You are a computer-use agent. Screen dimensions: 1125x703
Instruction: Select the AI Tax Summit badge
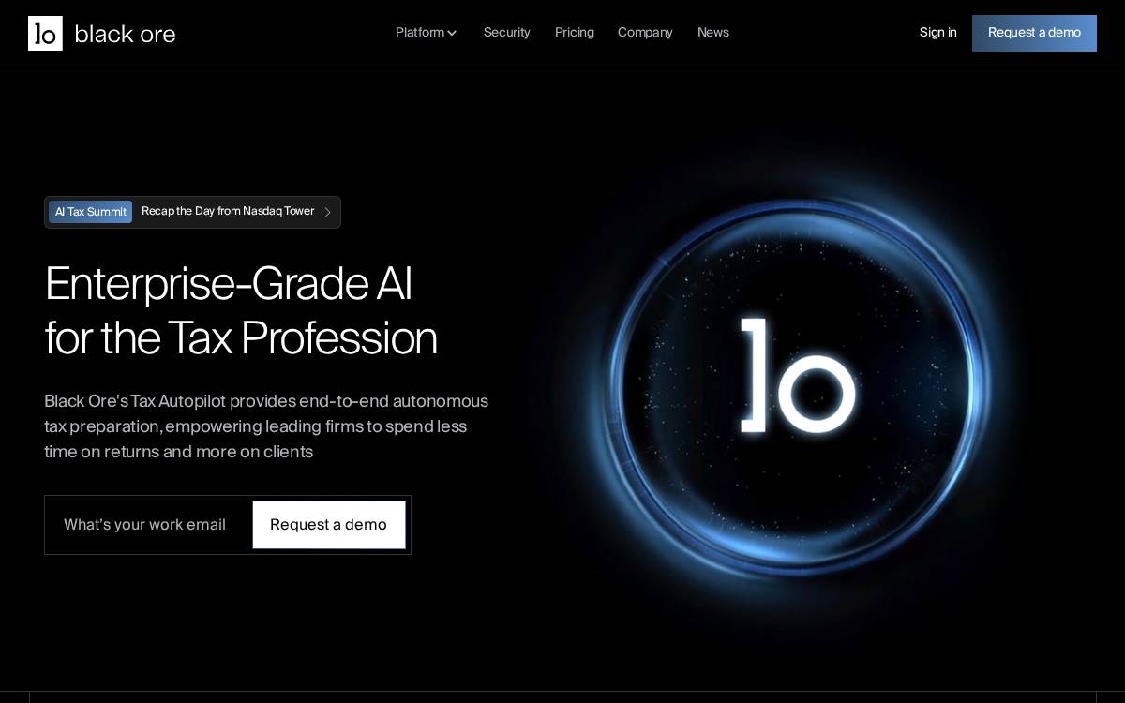pyautogui.click(x=90, y=212)
